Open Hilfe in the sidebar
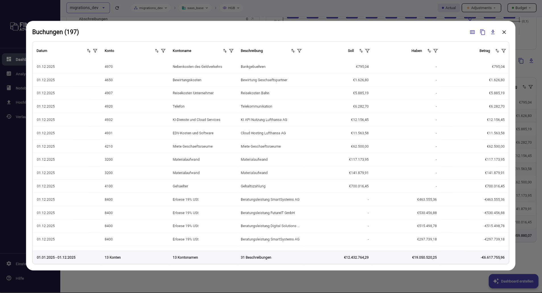The height and width of the screenshot is (293, 542). (16, 278)
